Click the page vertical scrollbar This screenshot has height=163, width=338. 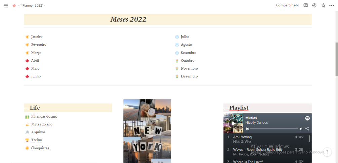(x=337, y=59)
